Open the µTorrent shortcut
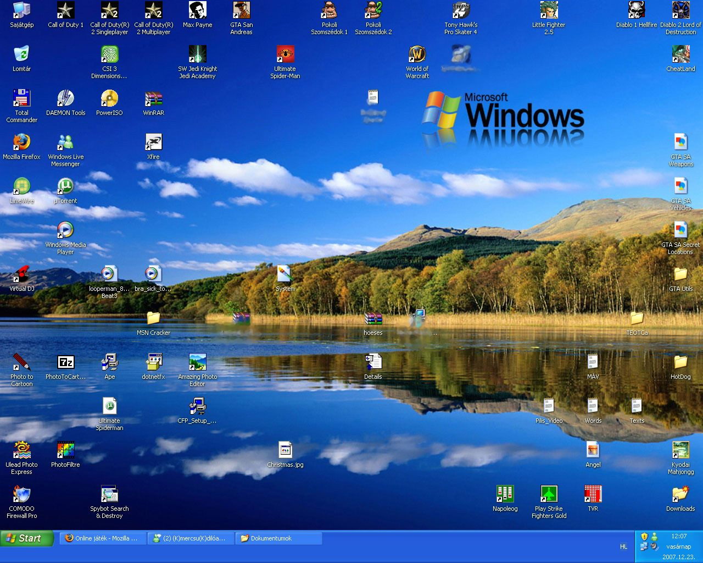This screenshot has width=703, height=563. 65,191
